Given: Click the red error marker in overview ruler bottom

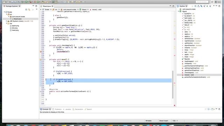Looking at the screenshot, I should (x=174, y=105).
